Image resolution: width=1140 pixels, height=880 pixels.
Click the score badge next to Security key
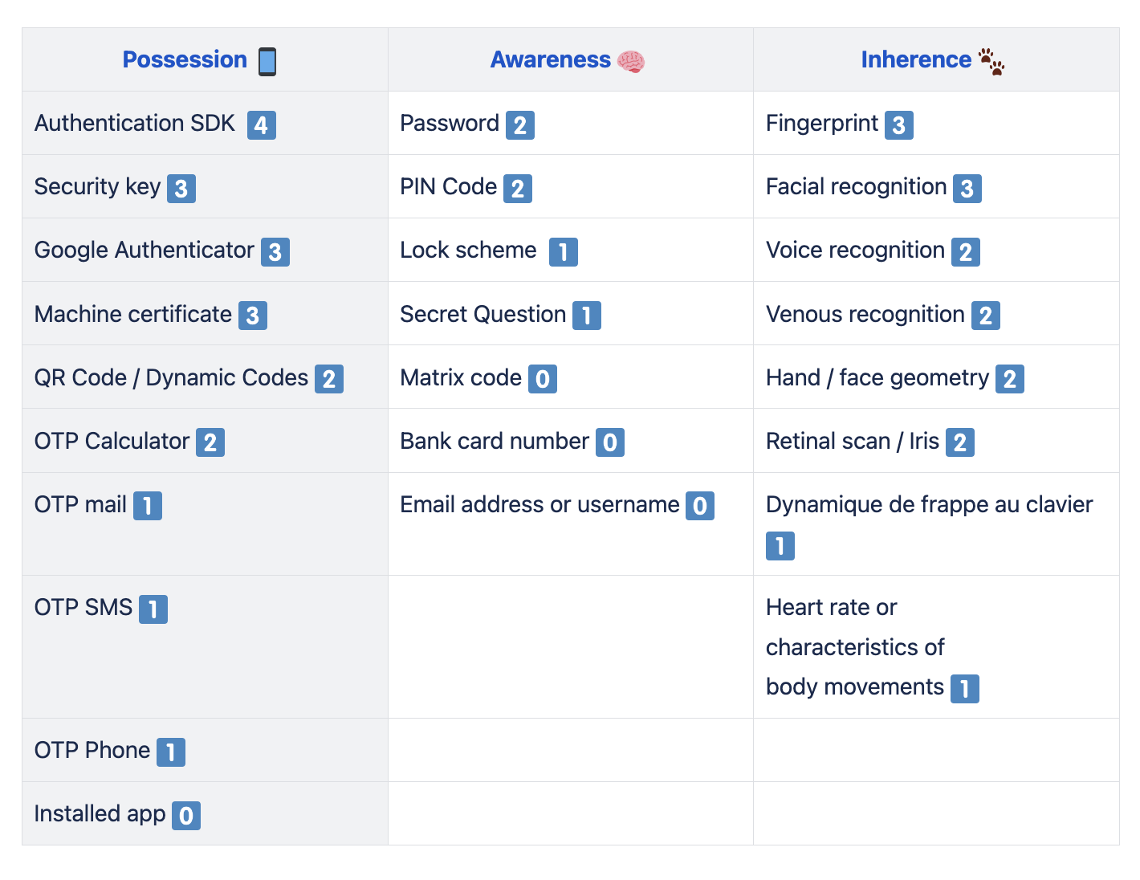[x=181, y=189]
